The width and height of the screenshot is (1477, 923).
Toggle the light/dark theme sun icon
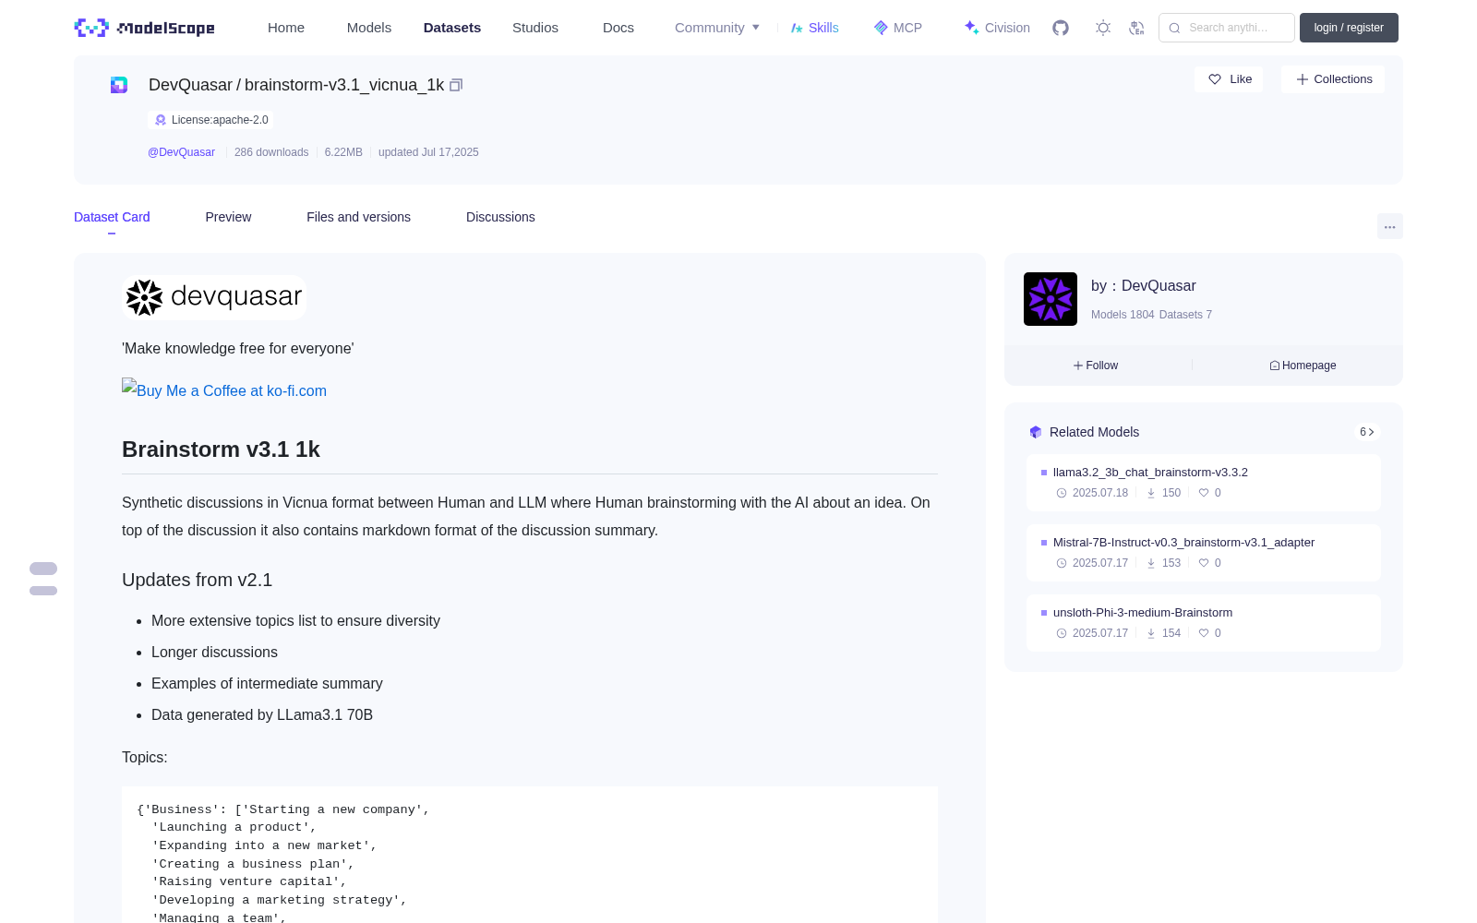coord(1103,28)
